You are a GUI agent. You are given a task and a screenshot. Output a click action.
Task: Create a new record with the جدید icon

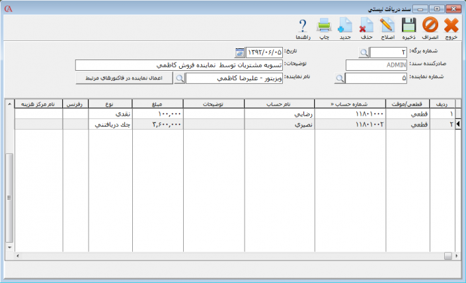click(x=344, y=26)
